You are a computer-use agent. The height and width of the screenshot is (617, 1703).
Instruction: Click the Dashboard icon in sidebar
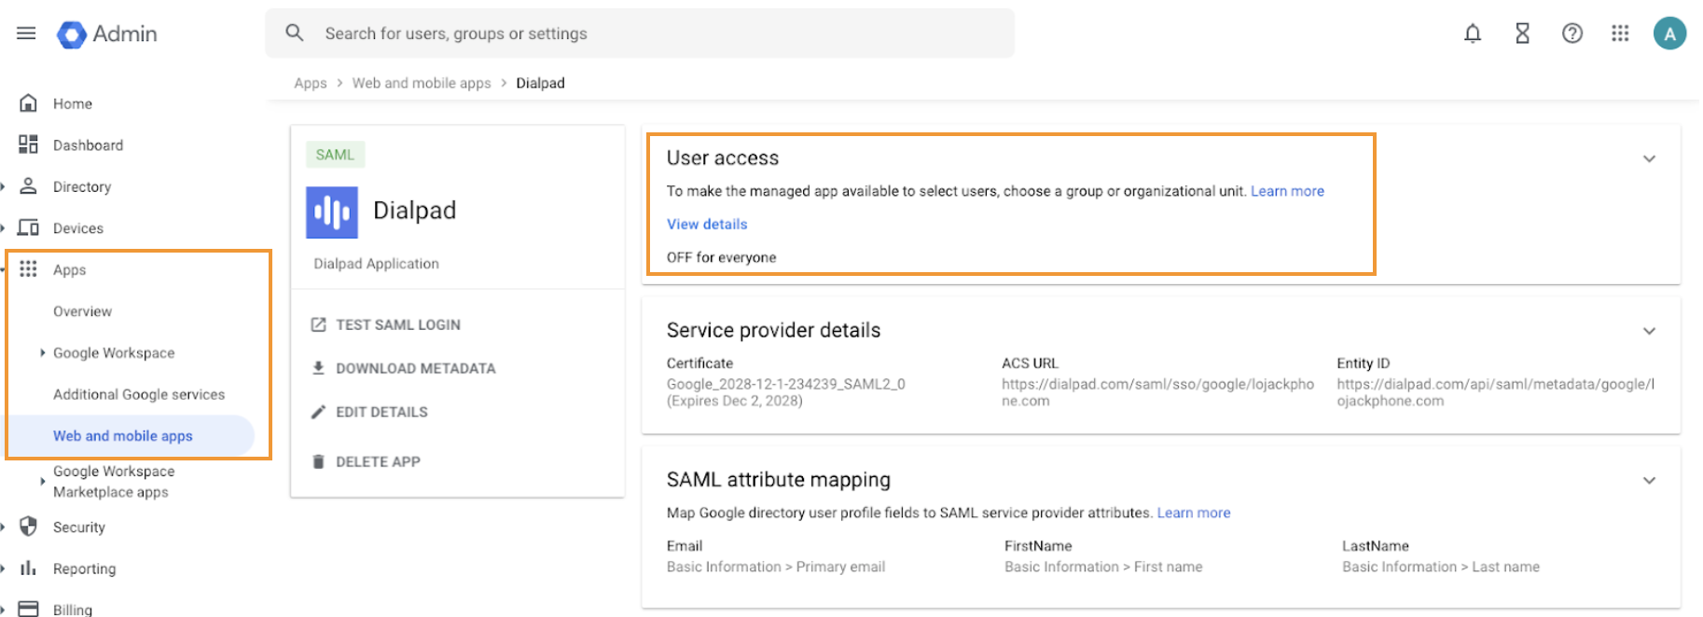coord(29,144)
